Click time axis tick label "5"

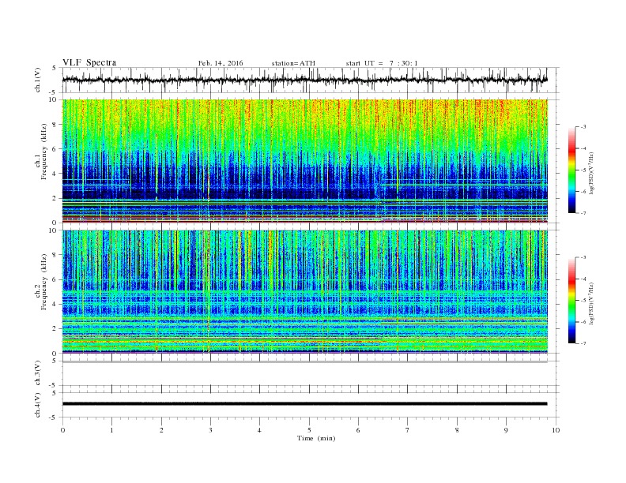pyautogui.click(x=309, y=430)
